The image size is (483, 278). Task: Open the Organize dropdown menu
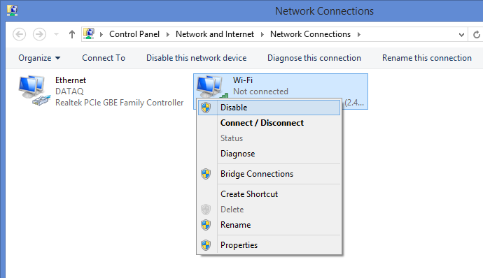pos(39,58)
